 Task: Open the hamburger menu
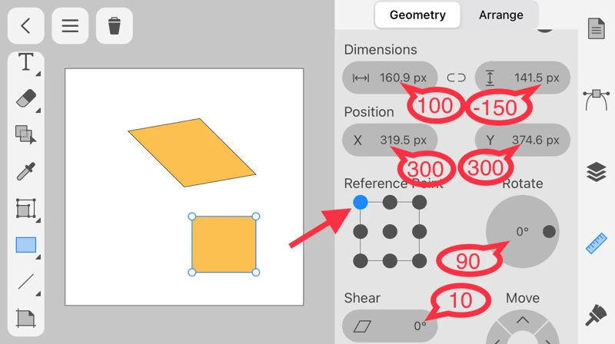coord(70,26)
